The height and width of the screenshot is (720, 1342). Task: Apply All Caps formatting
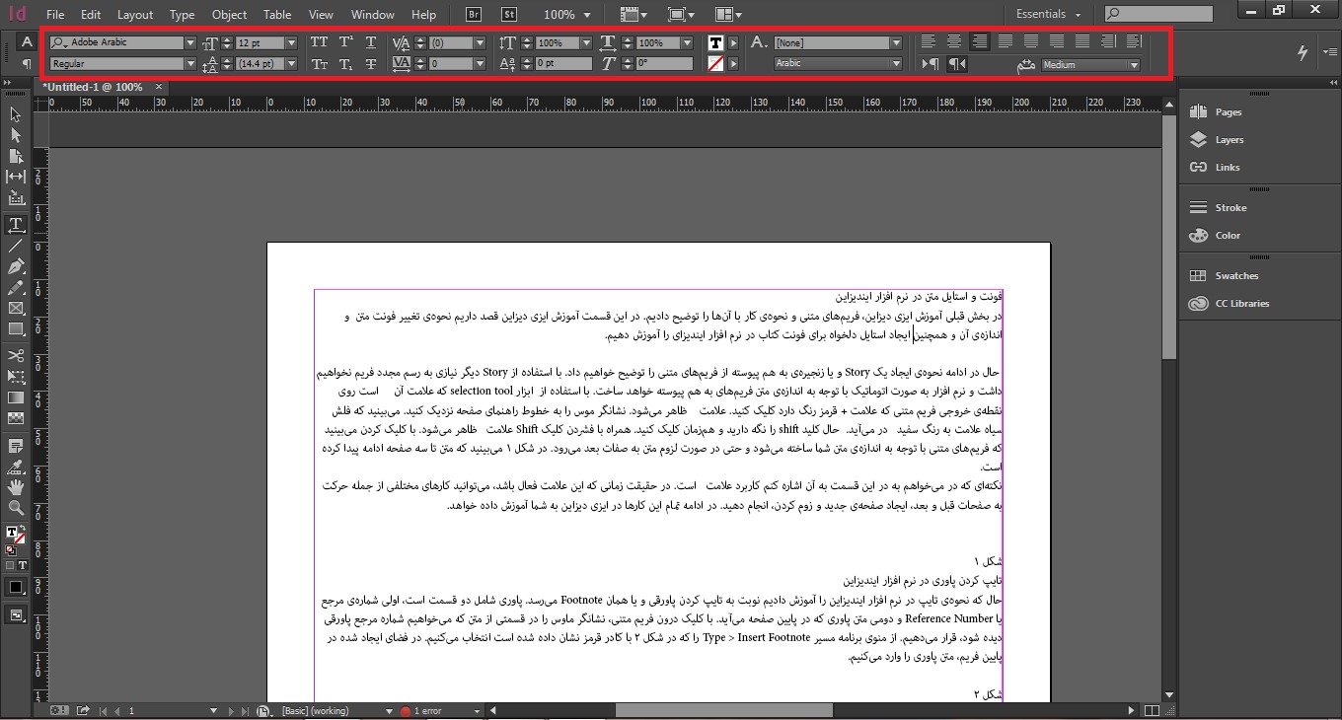[319, 42]
